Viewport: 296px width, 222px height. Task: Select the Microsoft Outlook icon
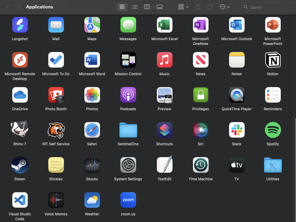[237, 25]
